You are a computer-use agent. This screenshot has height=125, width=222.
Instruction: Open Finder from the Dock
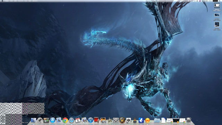(x=34, y=120)
